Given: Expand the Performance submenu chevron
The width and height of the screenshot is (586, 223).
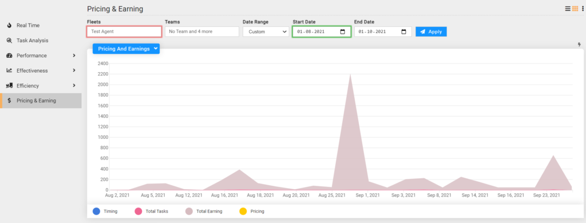Looking at the screenshot, I should pos(74,55).
